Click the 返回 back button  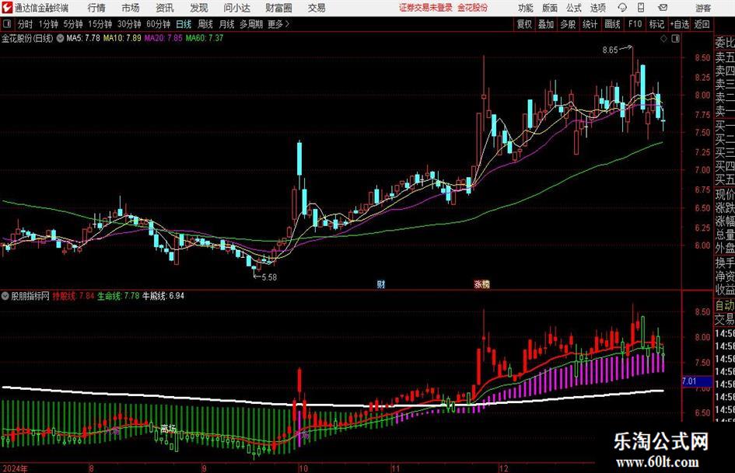[702, 24]
